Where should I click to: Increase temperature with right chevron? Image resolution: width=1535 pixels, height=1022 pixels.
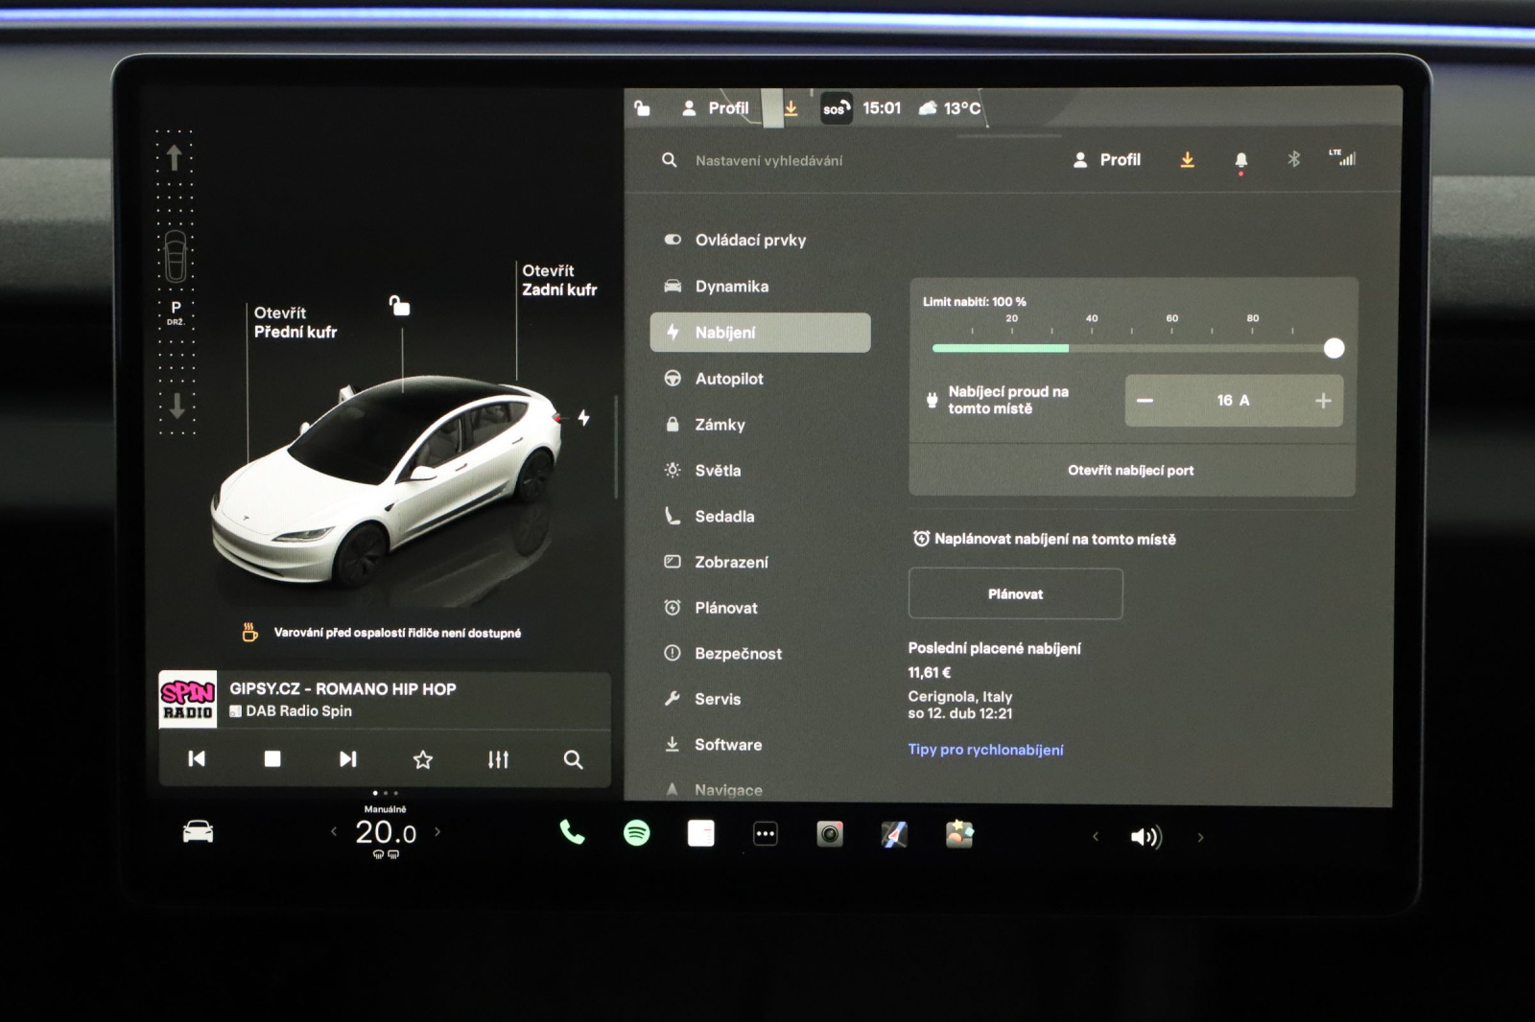437,832
